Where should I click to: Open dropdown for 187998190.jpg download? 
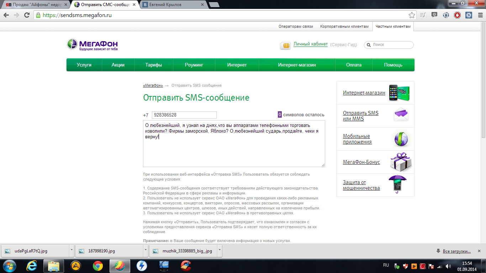[146, 251]
